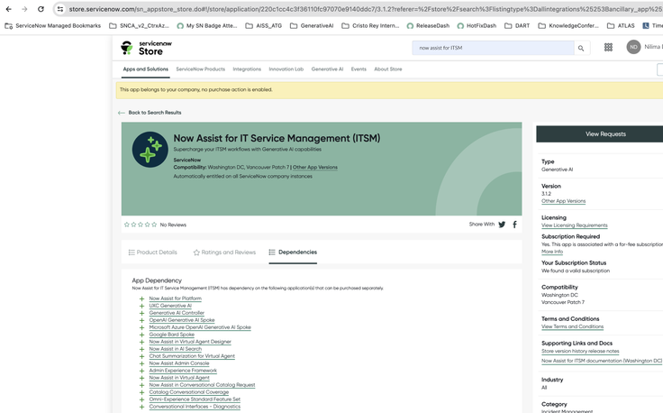The width and height of the screenshot is (663, 413).
Task: Open the DART bookmarks folder
Action: pyautogui.click(x=517, y=26)
